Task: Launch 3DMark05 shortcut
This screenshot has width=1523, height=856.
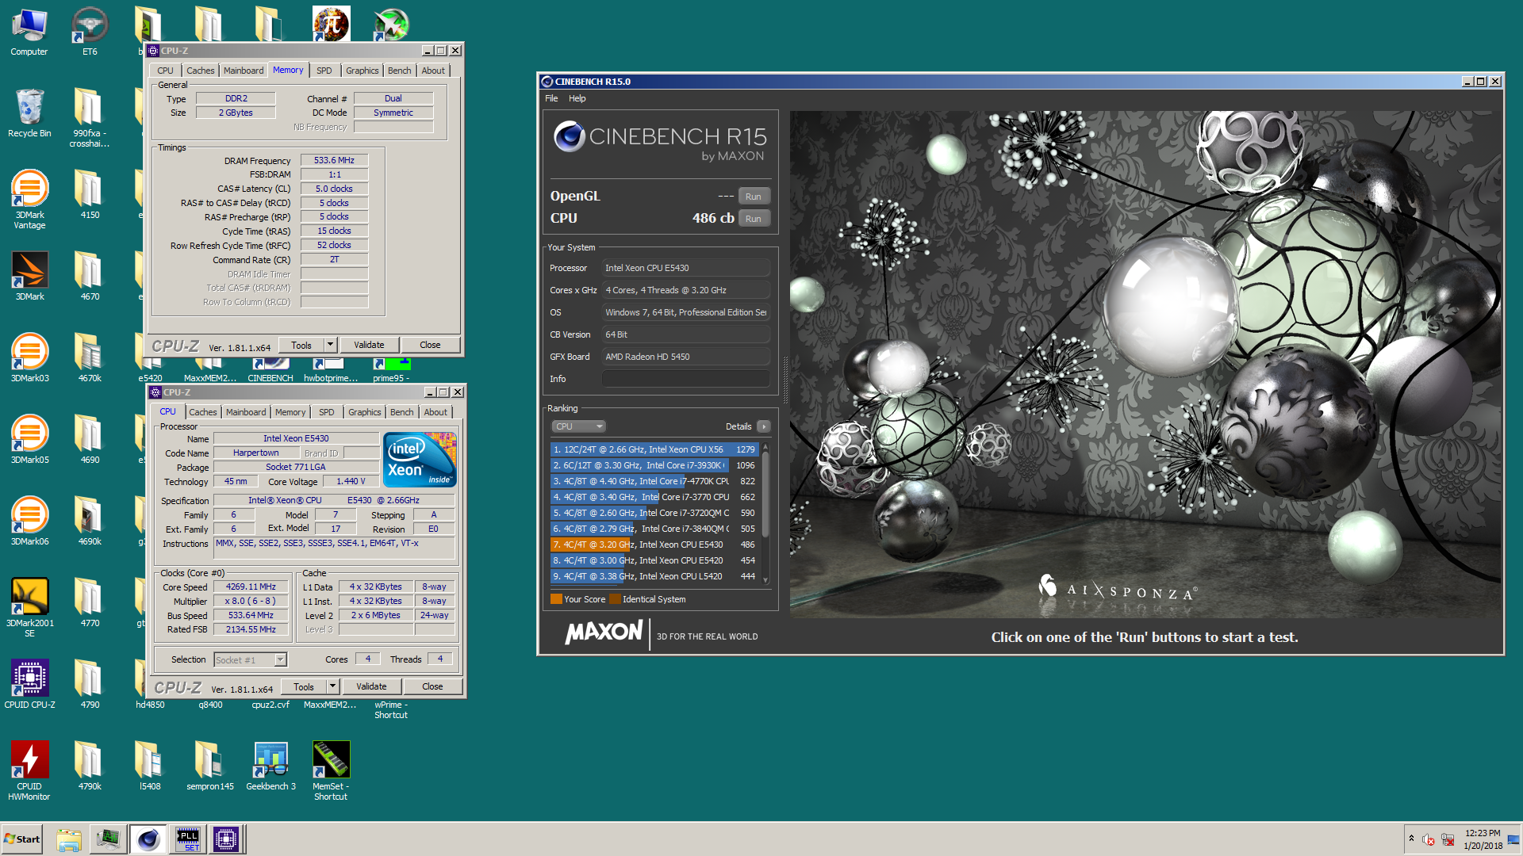Action: coord(29,440)
